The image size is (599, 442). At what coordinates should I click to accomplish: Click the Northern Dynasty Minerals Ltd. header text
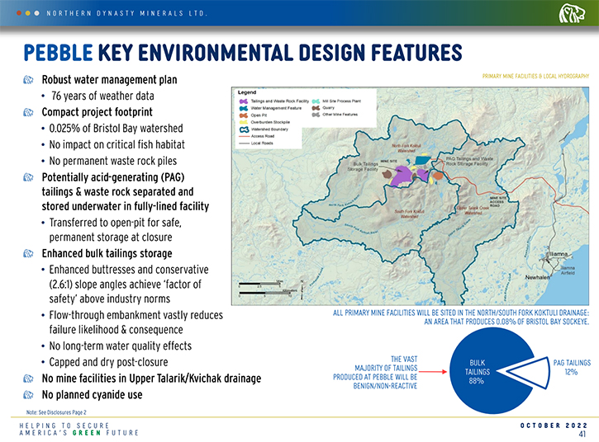pos(127,13)
